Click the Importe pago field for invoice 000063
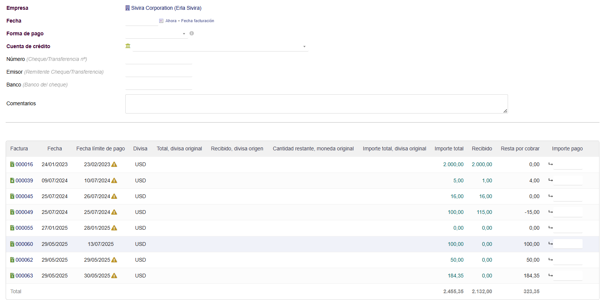The image size is (601, 300). [x=568, y=276]
